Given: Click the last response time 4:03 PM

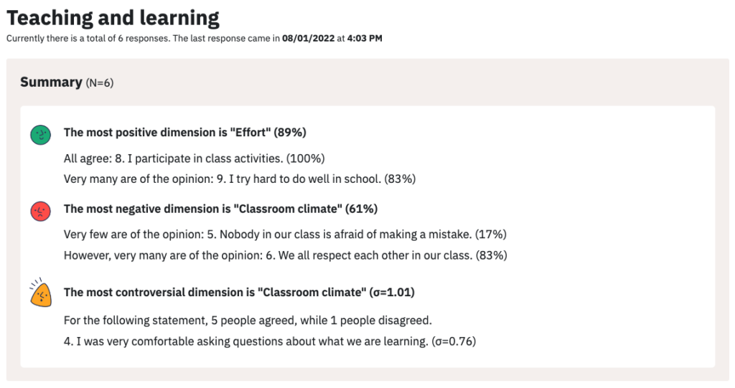Looking at the screenshot, I should (x=365, y=39).
